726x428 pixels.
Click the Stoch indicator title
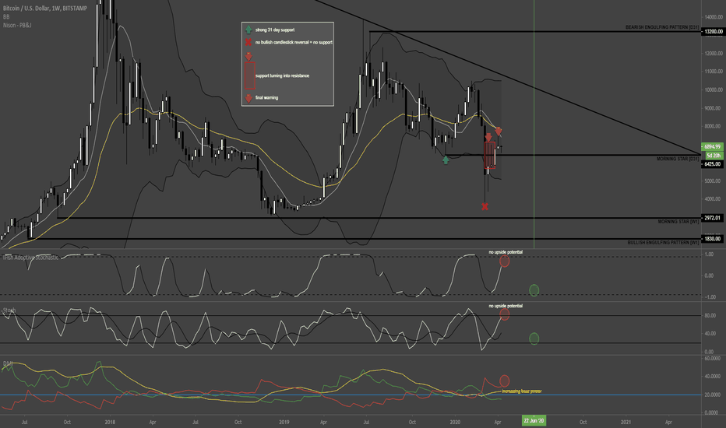(9, 310)
